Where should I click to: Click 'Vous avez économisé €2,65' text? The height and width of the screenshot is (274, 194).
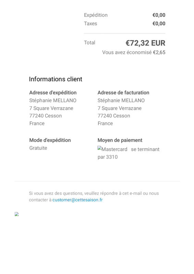(134, 52)
